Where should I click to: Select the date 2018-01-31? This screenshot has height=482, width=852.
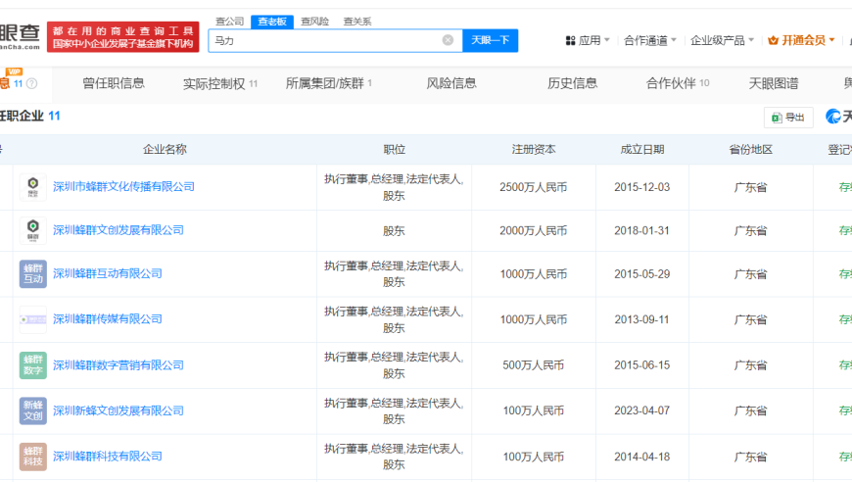click(x=641, y=231)
